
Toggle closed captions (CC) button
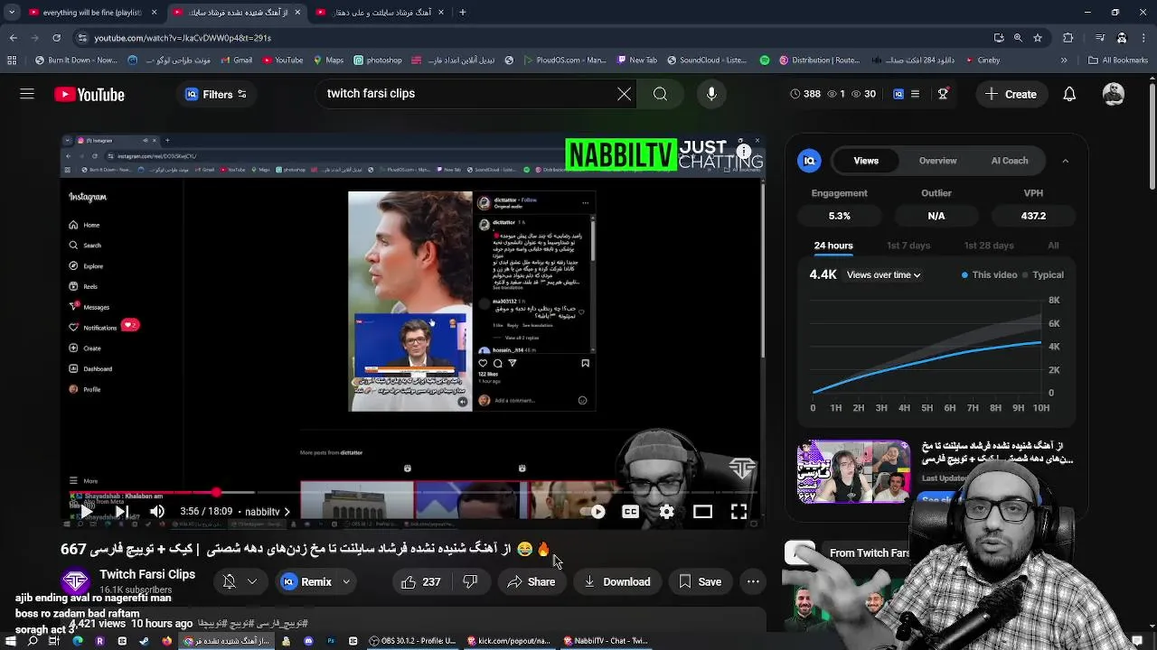pos(630,512)
